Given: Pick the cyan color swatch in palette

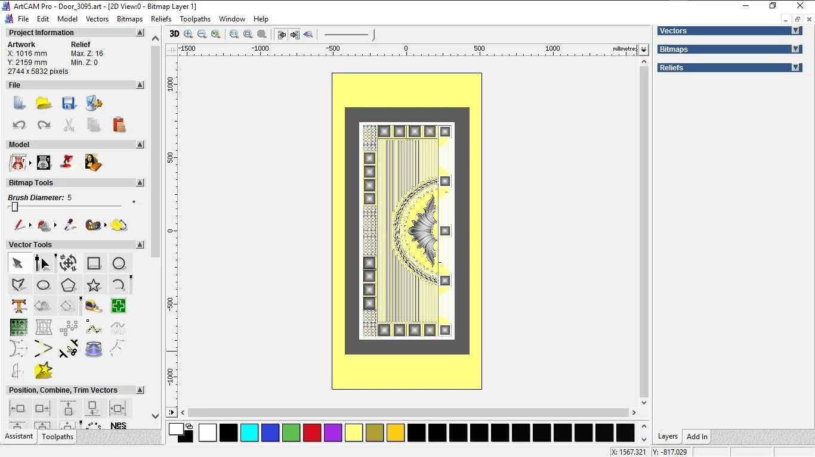Looking at the screenshot, I should click(249, 433).
